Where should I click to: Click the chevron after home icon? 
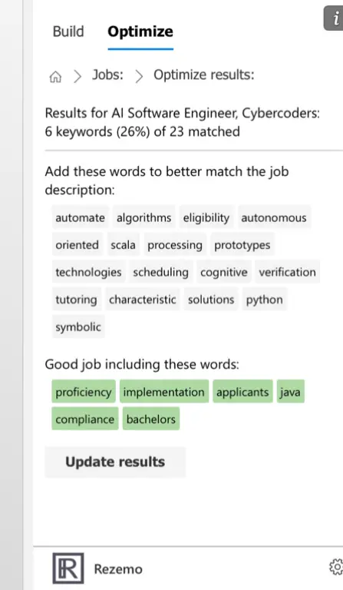tap(78, 76)
